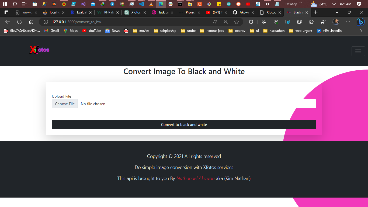Toggle Internet Explorer mode icon
Image resolution: width=368 pixels, height=207 pixels.
(288, 22)
